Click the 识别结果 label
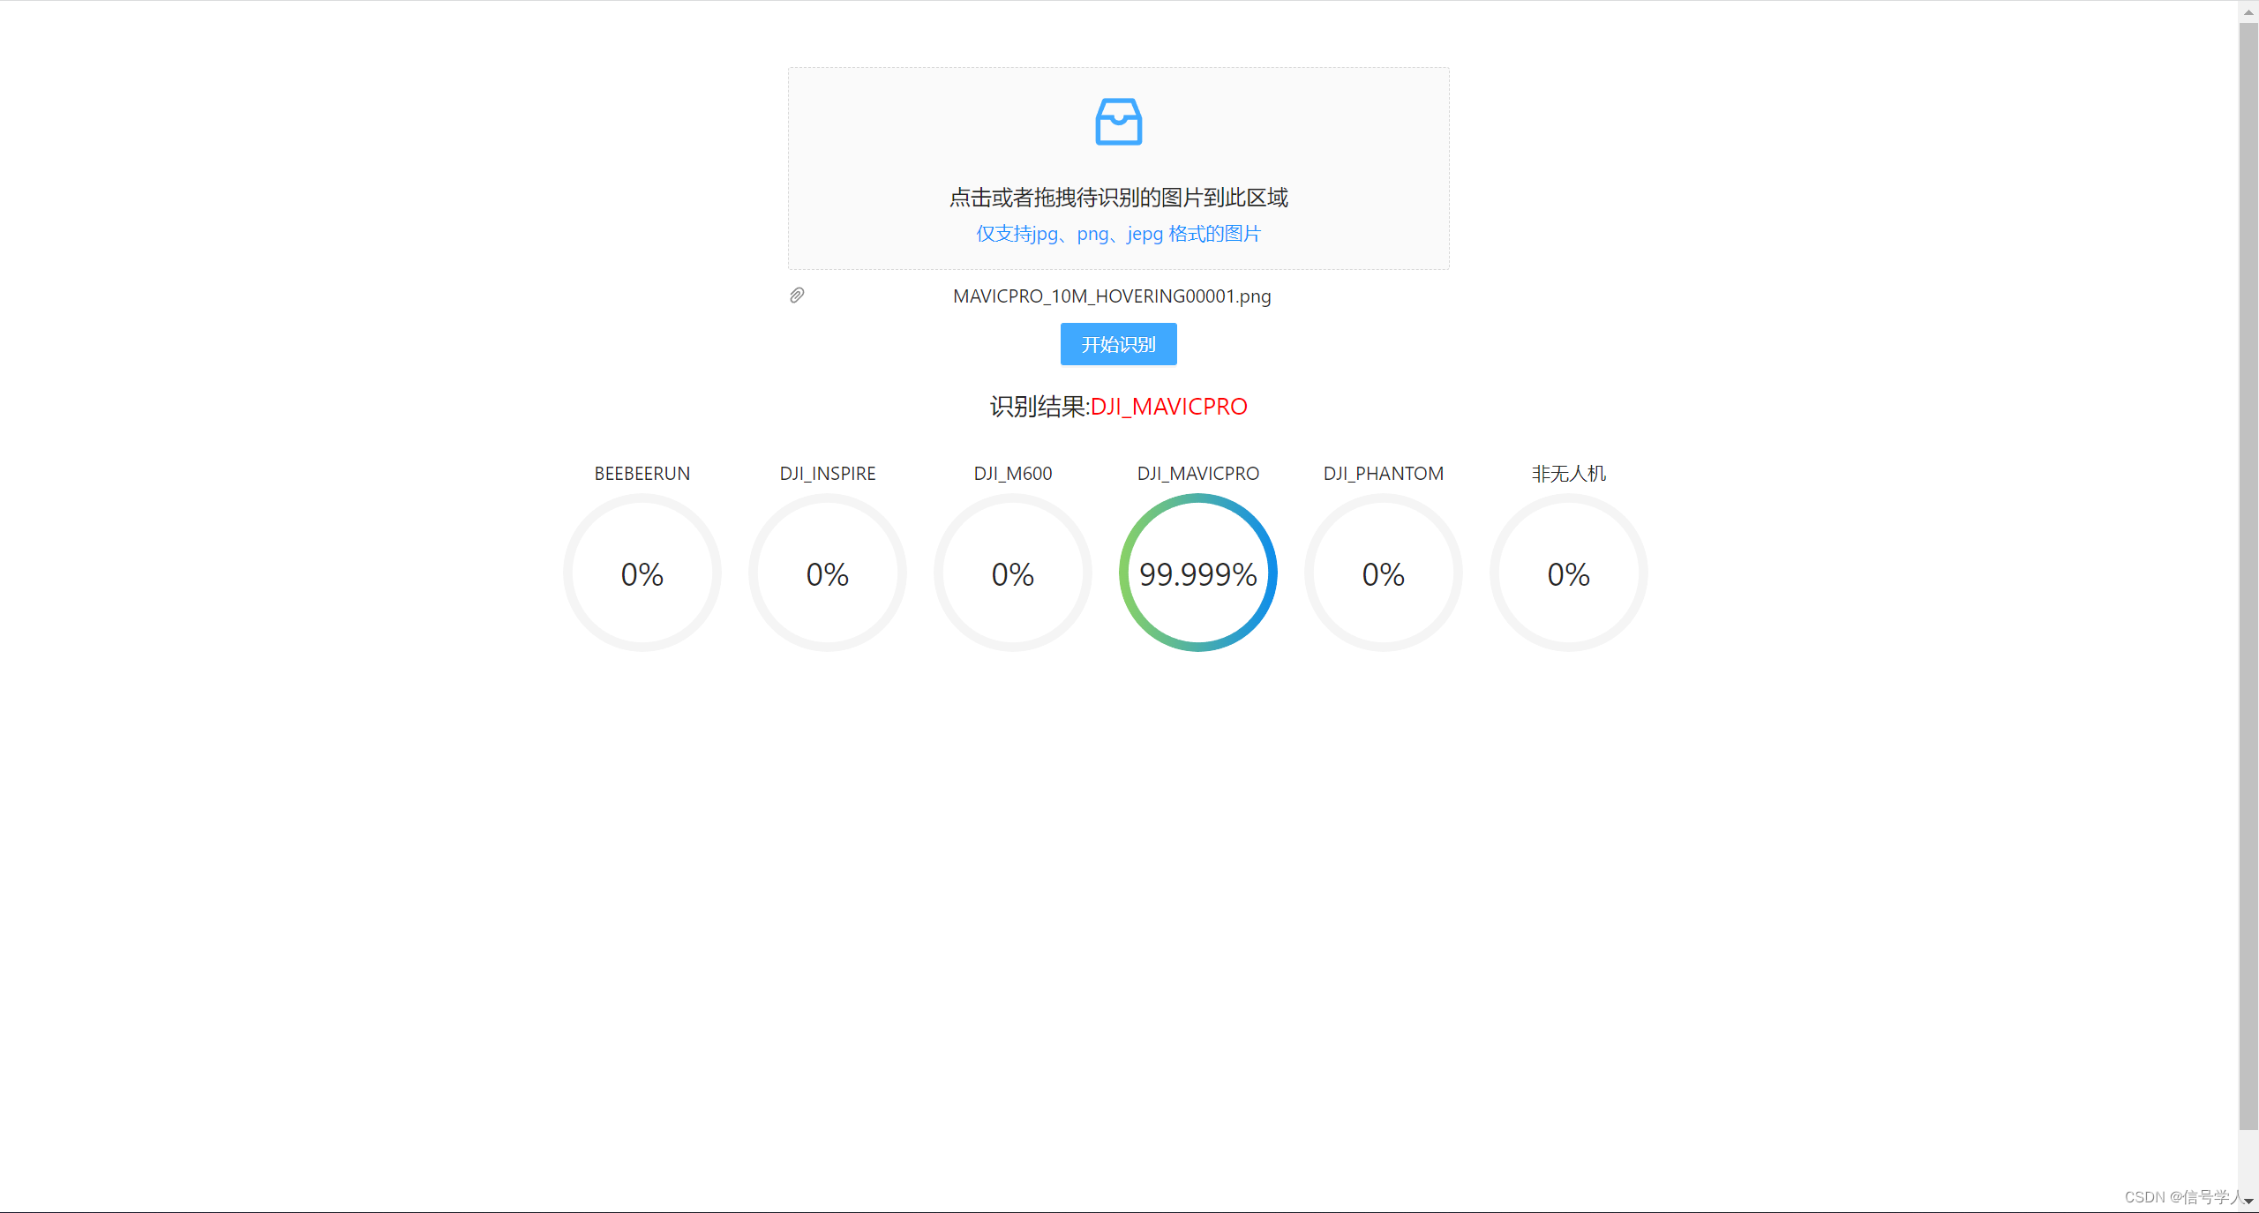 pyautogui.click(x=1038, y=407)
